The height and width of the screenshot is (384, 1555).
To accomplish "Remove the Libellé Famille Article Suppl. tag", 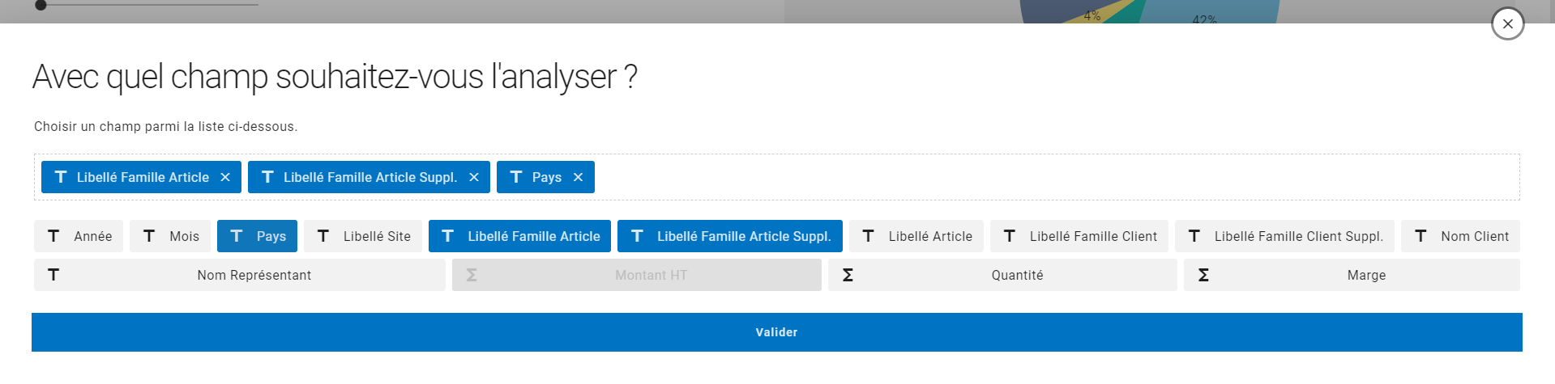I will pyautogui.click(x=474, y=178).
